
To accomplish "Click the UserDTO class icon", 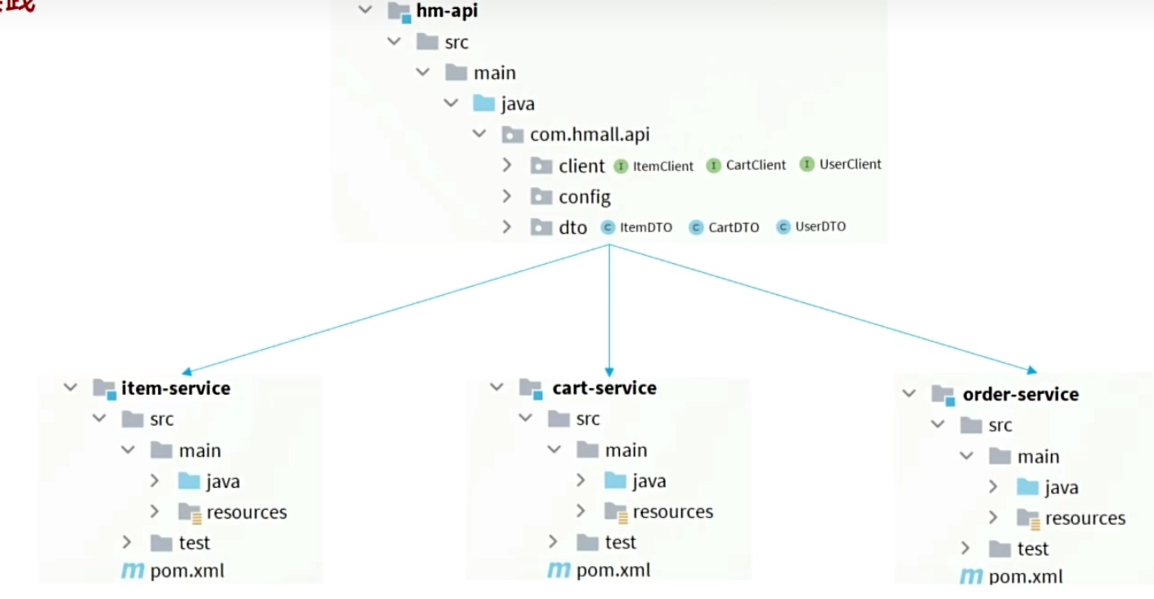I will (x=784, y=227).
